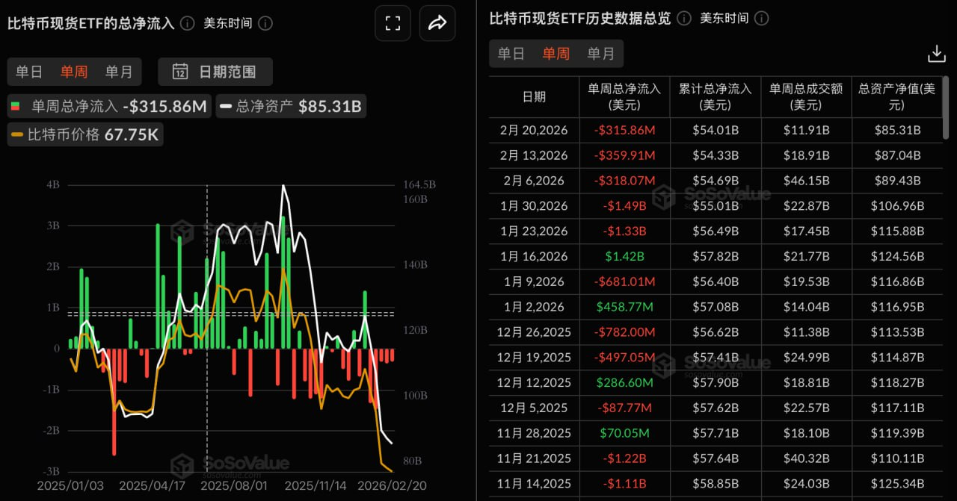Toggle the 比特币价格 legend entry
The width and height of the screenshot is (957, 501).
click(84, 134)
